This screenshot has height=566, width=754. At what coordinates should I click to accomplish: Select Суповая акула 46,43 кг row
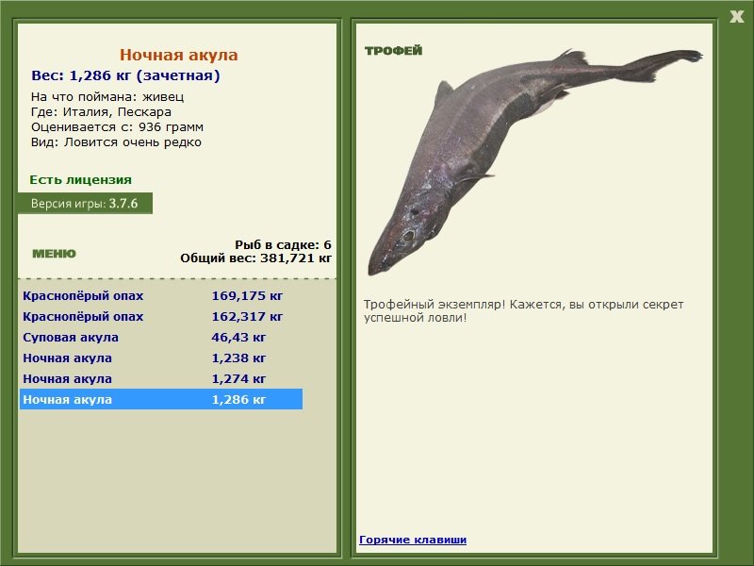point(161,337)
